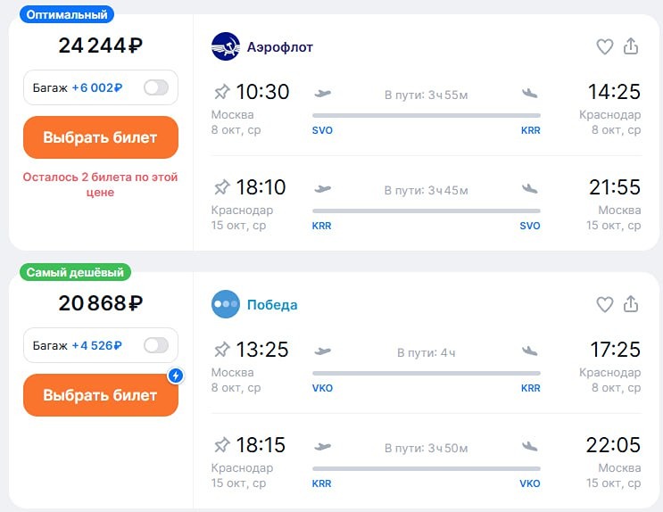The width and height of the screenshot is (663, 512).
Task: Click the 'Самый дешёвый' green label
Action: [75, 273]
